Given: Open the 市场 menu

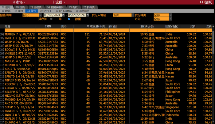Looking at the screenshot, I should coord(19,2).
